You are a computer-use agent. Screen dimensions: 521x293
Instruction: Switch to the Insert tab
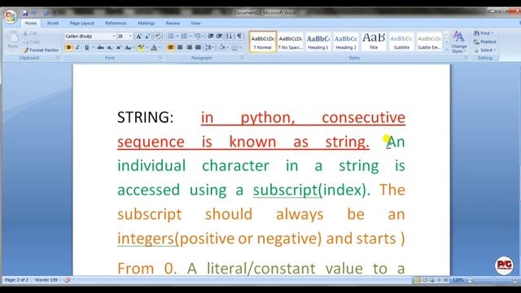(x=53, y=24)
